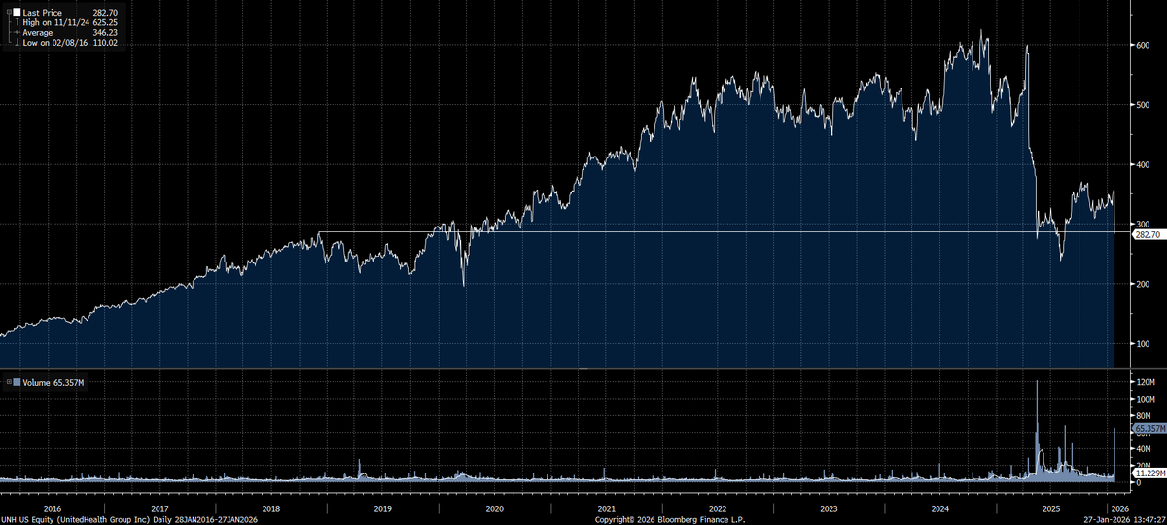The height and width of the screenshot is (525, 1167).
Task: Click the 2021 year label on time axis
Action: (606, 508)
